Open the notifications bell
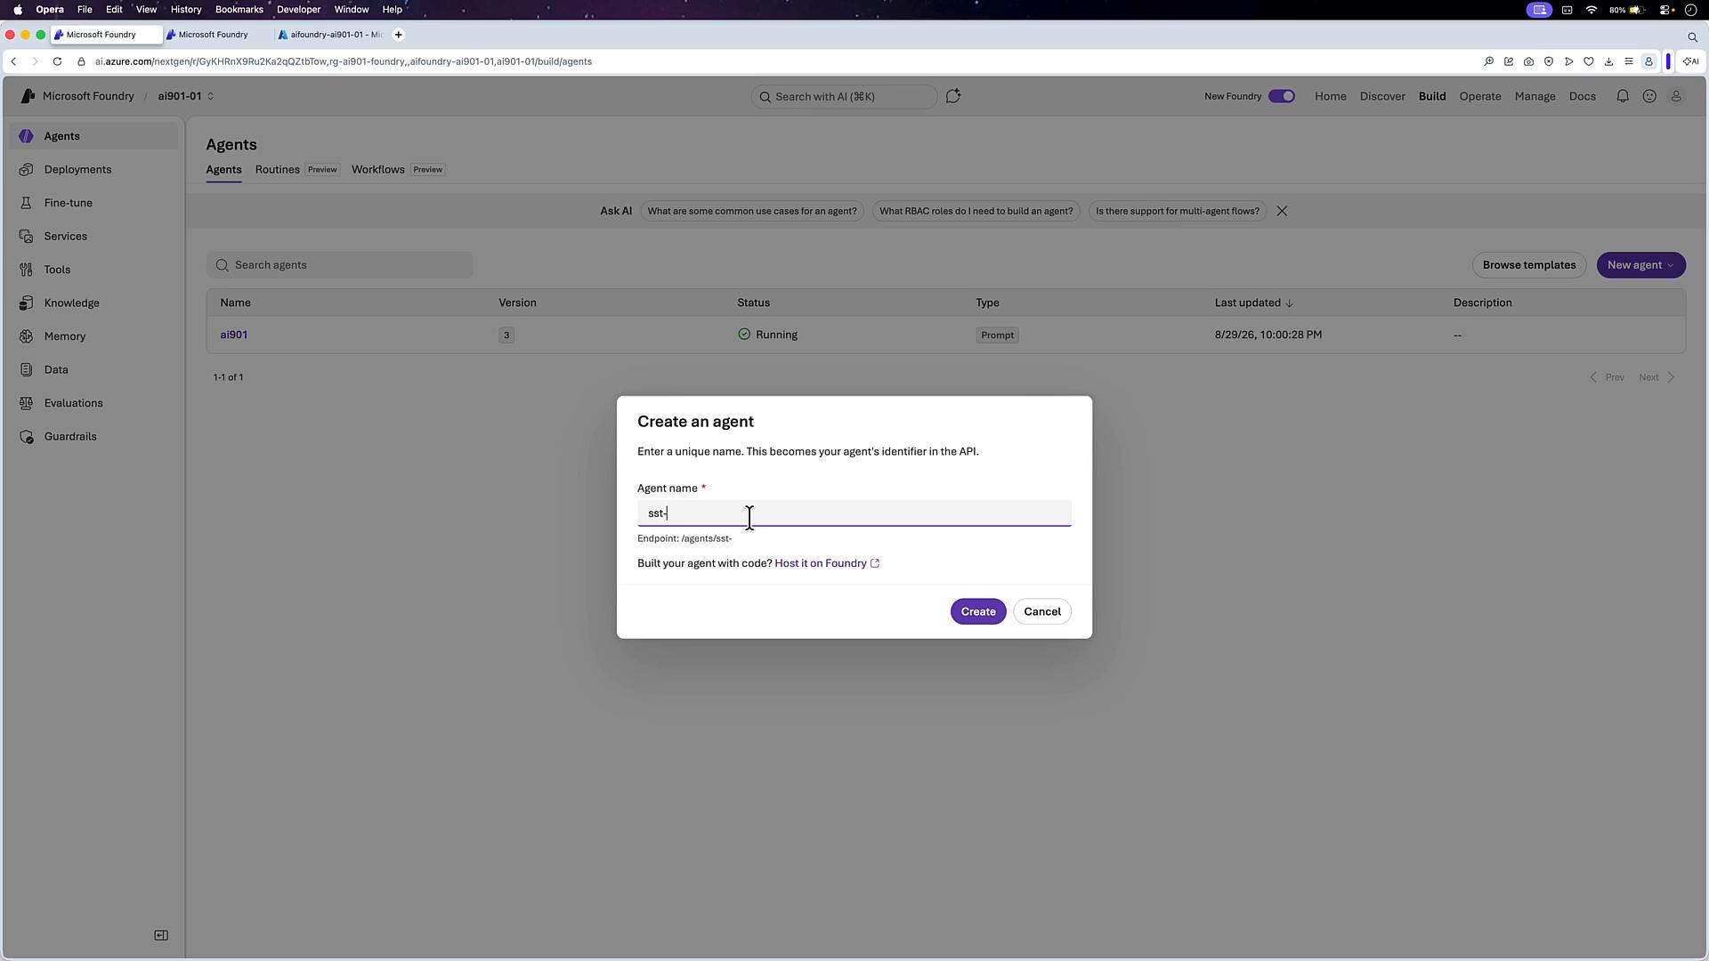Image resolution: width=1709 pixels, height=961 pixels. (1623, 96)
